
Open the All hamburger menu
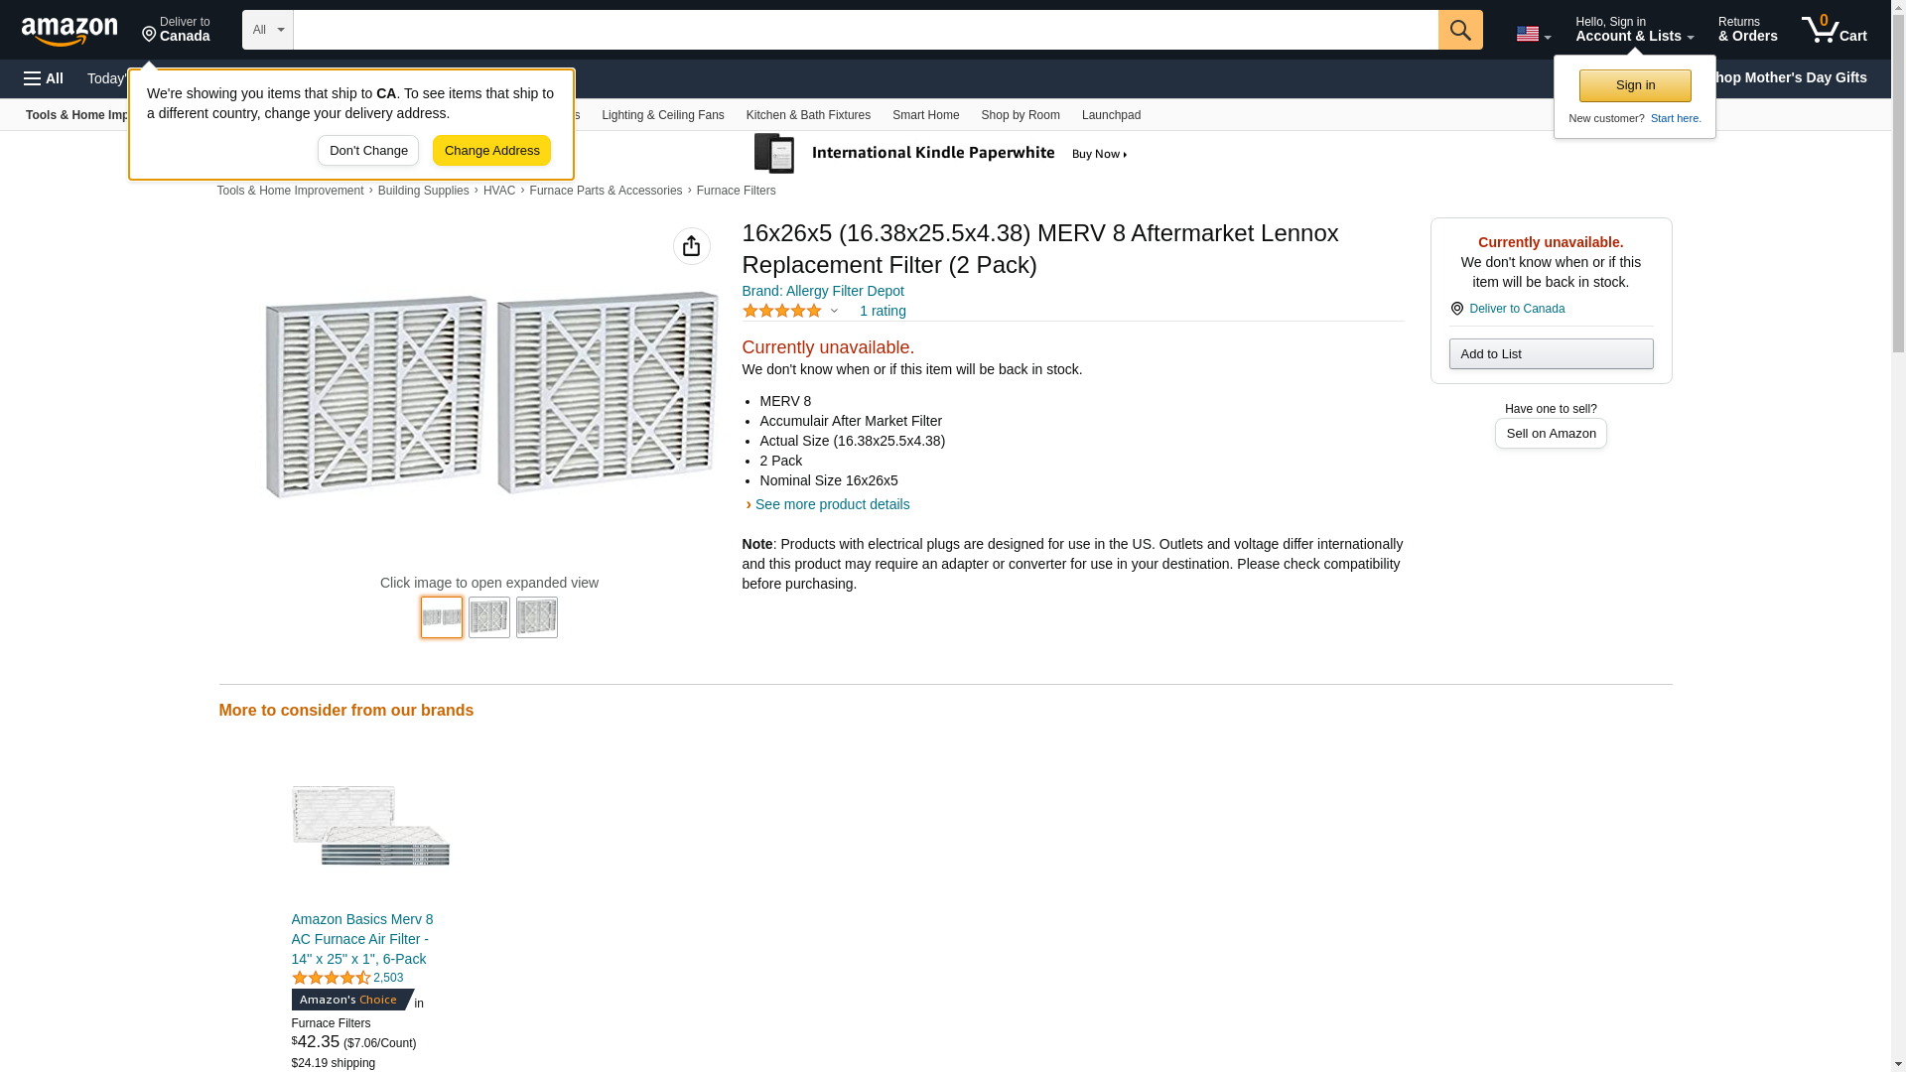[44, 78]
